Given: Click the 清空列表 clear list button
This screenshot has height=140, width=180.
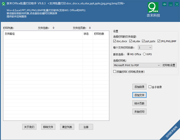Looking at the screenshot, I should pyautogui.click(x=67, y=127).
